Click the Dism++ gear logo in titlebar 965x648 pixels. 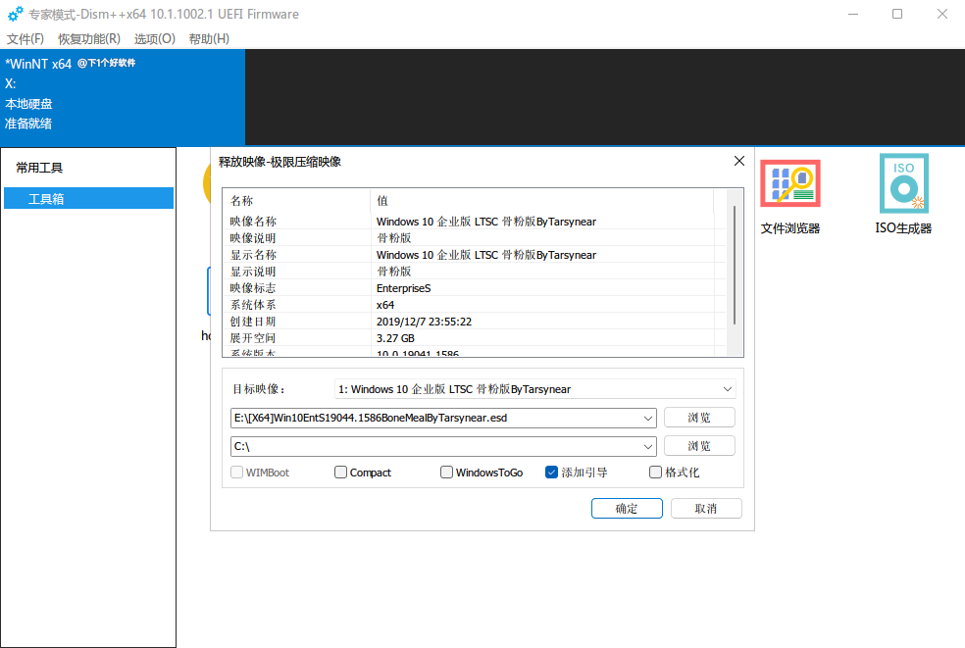tap(14, 14)
